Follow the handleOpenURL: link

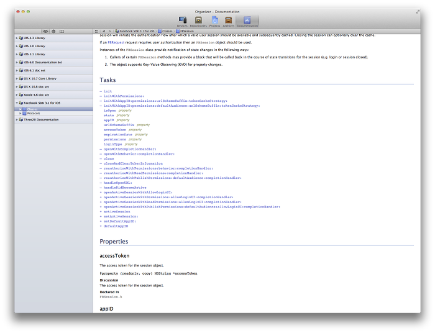(x=118, y=183)
